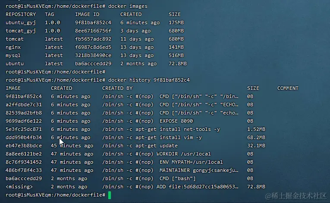
Task: Click the nginx repository name
Action: coord(13,47)
